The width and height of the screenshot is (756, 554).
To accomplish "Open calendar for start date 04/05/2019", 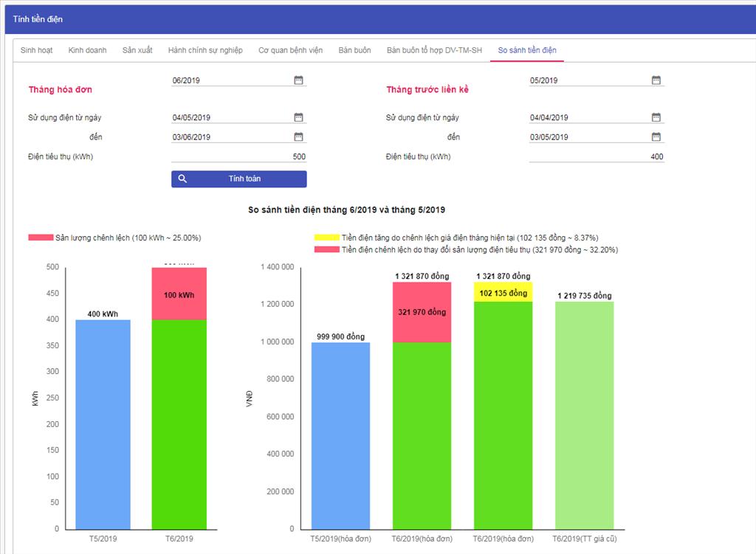I will point(298,117).
